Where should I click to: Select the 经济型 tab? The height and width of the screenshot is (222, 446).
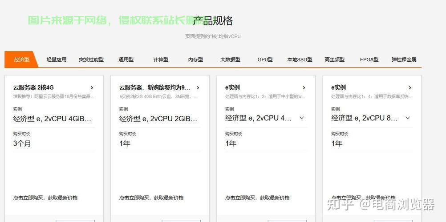pos(22,59)
